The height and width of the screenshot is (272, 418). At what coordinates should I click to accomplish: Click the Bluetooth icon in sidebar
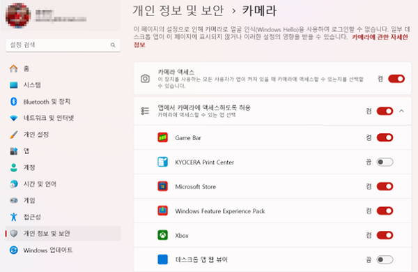(x=14, y=101)
